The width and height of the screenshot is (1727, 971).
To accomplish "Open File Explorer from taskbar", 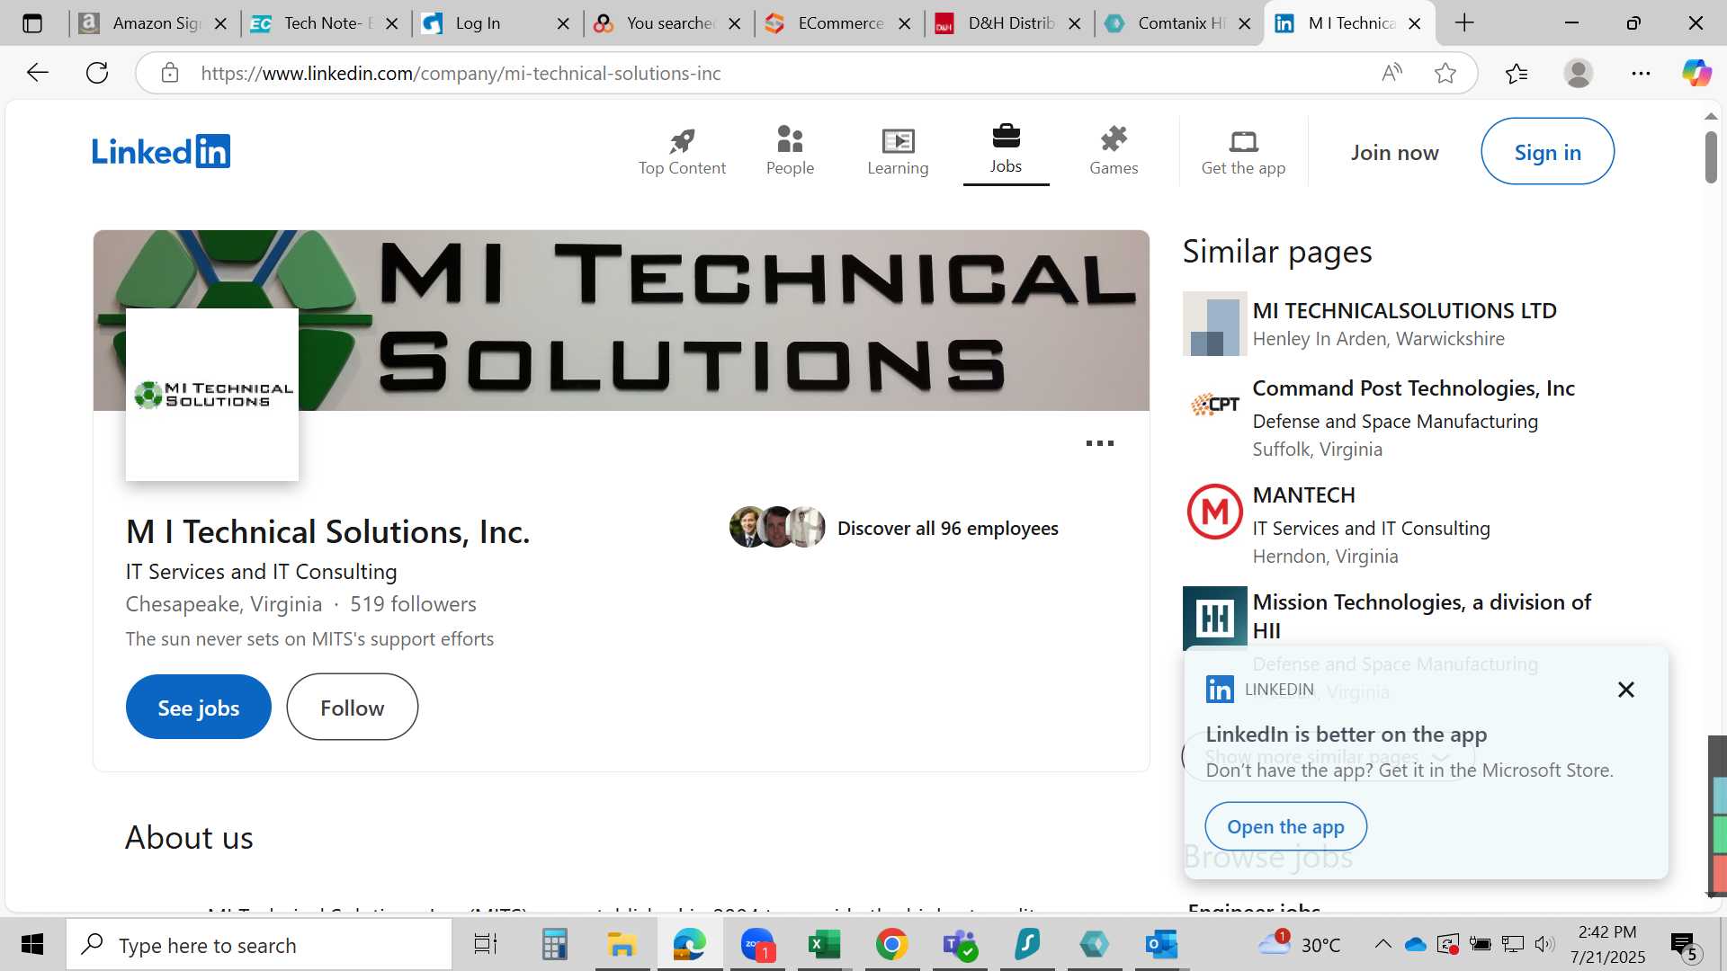I will click(x=622, y=944).
